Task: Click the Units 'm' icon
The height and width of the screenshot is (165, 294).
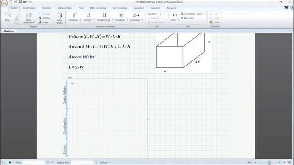Action: [175, 15]
